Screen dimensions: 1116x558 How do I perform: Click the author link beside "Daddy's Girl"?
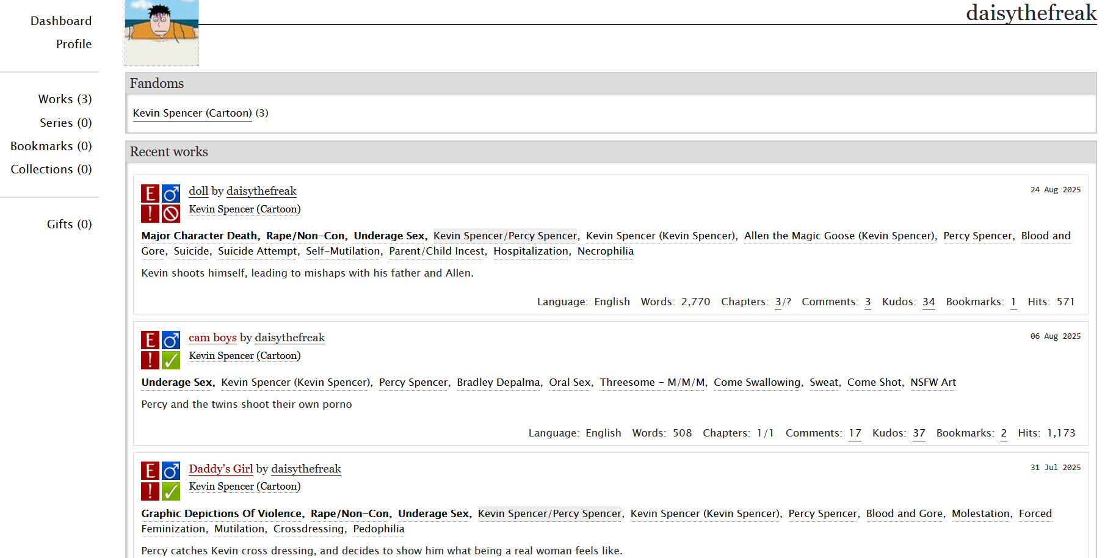(x=306, y=469)
